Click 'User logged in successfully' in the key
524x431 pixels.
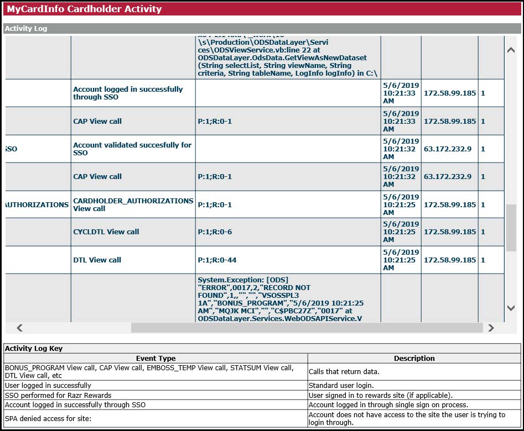coord(48,386)
